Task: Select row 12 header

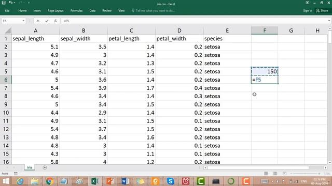Action: pyautogui.click(x=6, y=129)
